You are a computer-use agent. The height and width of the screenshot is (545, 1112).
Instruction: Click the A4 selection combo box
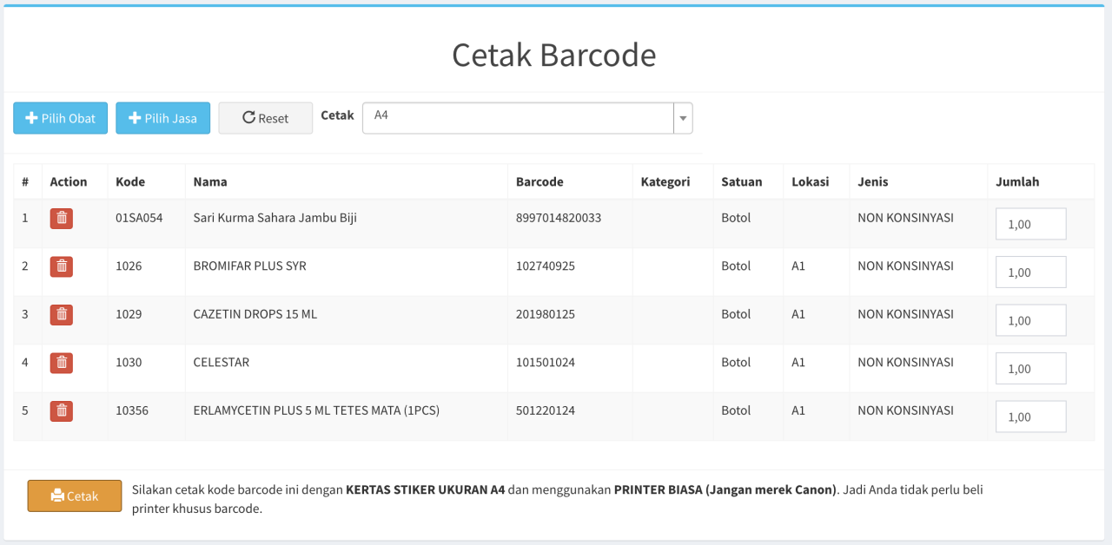[518, 118]
